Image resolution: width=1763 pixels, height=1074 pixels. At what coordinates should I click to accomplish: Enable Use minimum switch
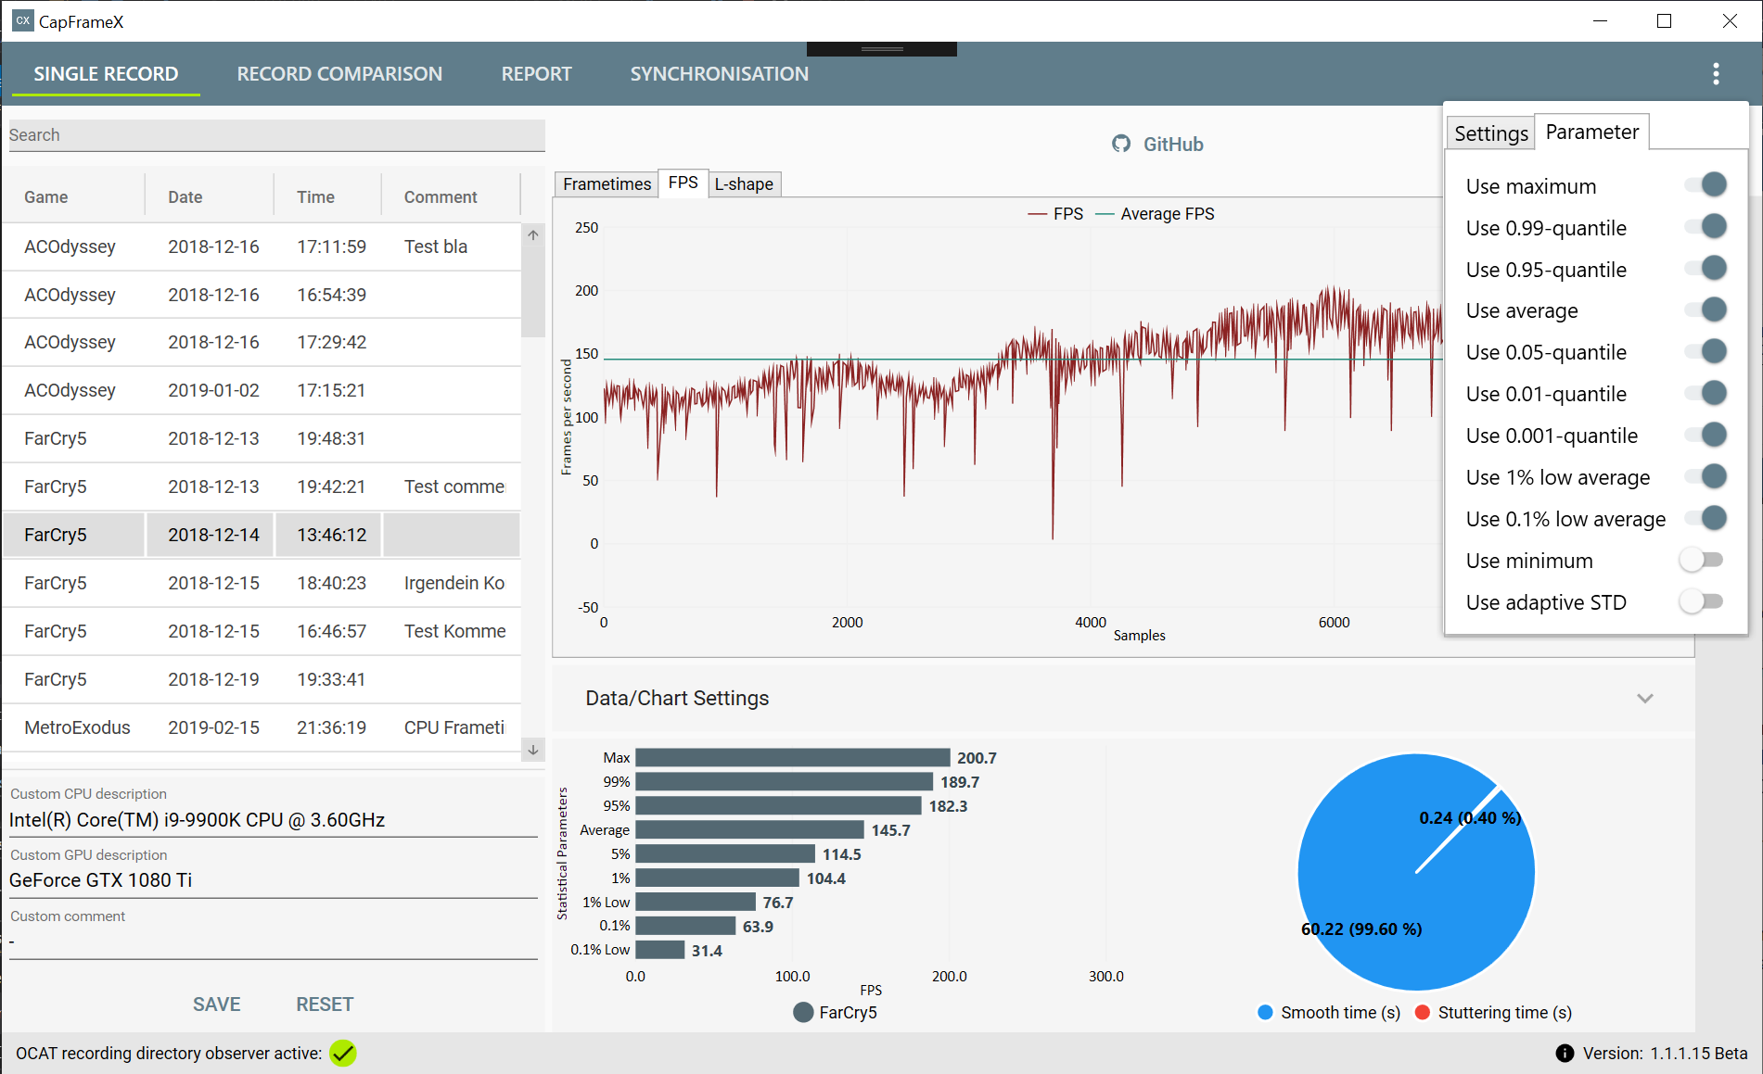[x=1702, y=560]
